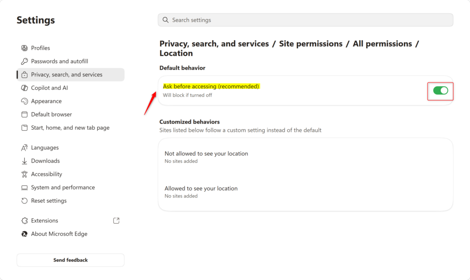
Task: Click the Settings title
Action: click(36, 20)
